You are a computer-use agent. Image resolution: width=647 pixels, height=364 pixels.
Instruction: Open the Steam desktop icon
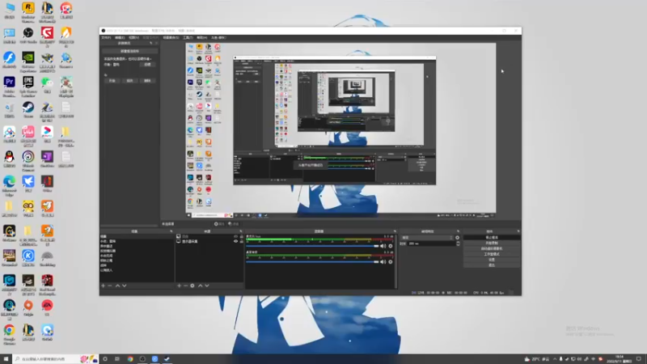point(28,110)
